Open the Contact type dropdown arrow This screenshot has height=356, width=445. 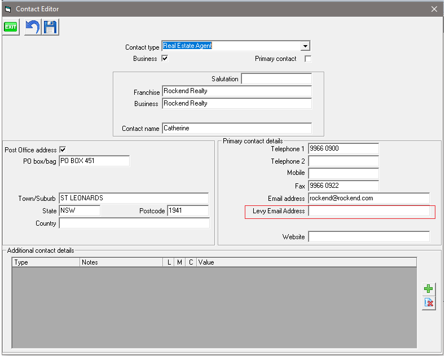[x=305, y=46]
